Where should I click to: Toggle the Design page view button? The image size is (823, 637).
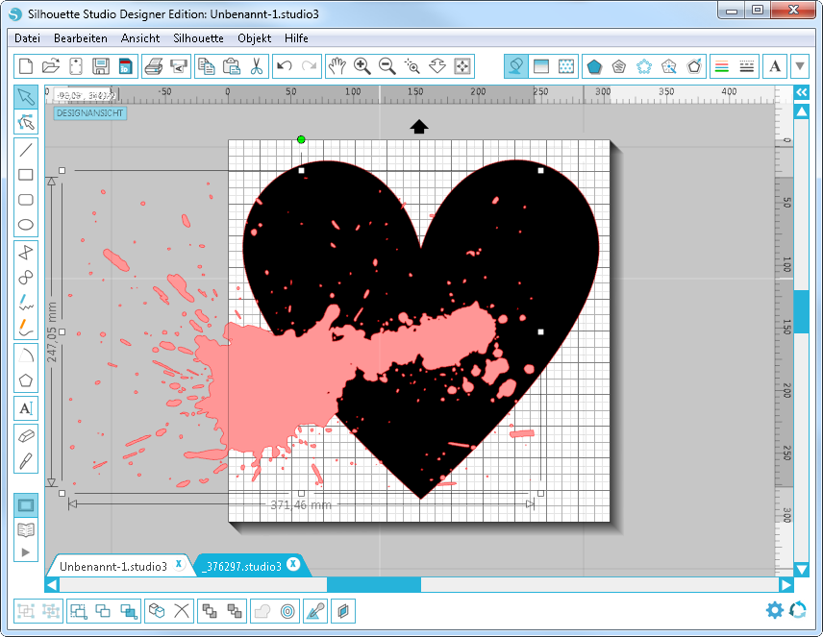26,505
